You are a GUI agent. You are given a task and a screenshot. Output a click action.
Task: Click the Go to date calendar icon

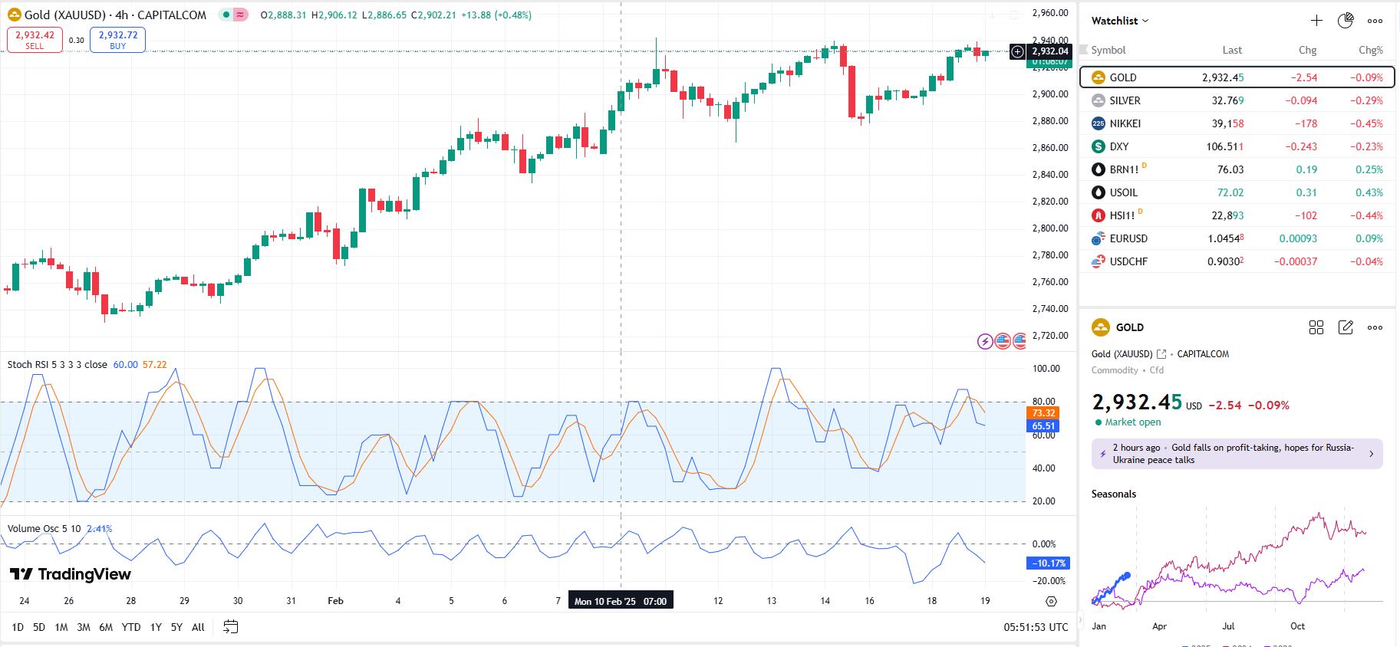point(230,627)
